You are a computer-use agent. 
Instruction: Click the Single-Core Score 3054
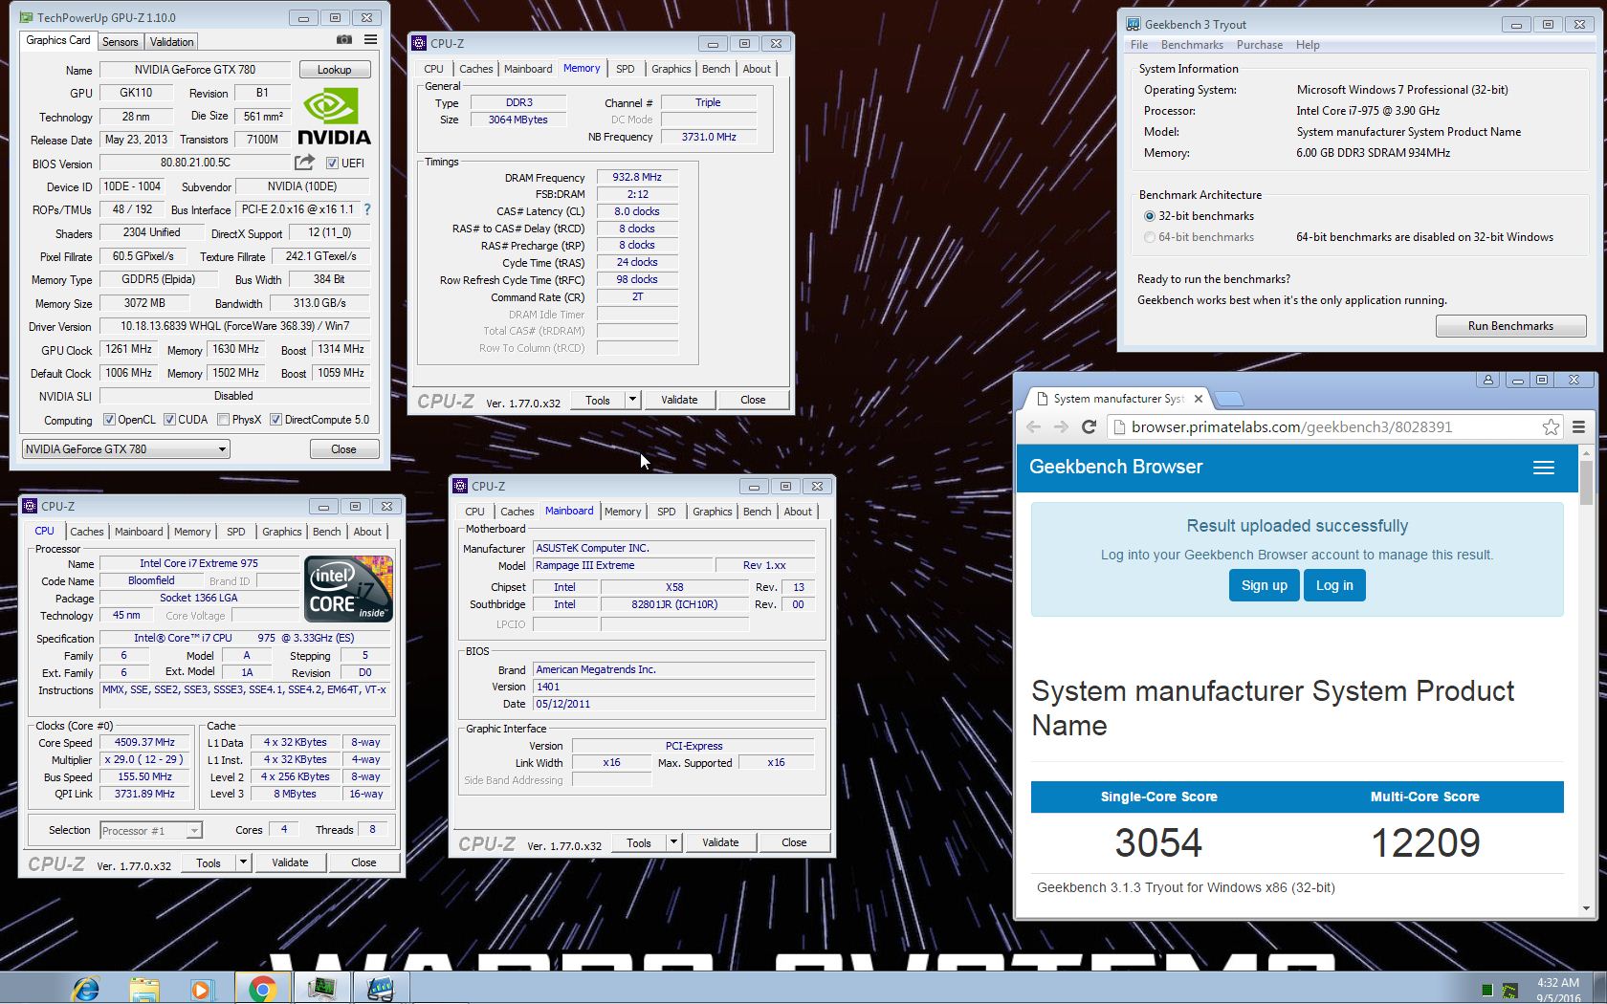[x=1158, y=842]
